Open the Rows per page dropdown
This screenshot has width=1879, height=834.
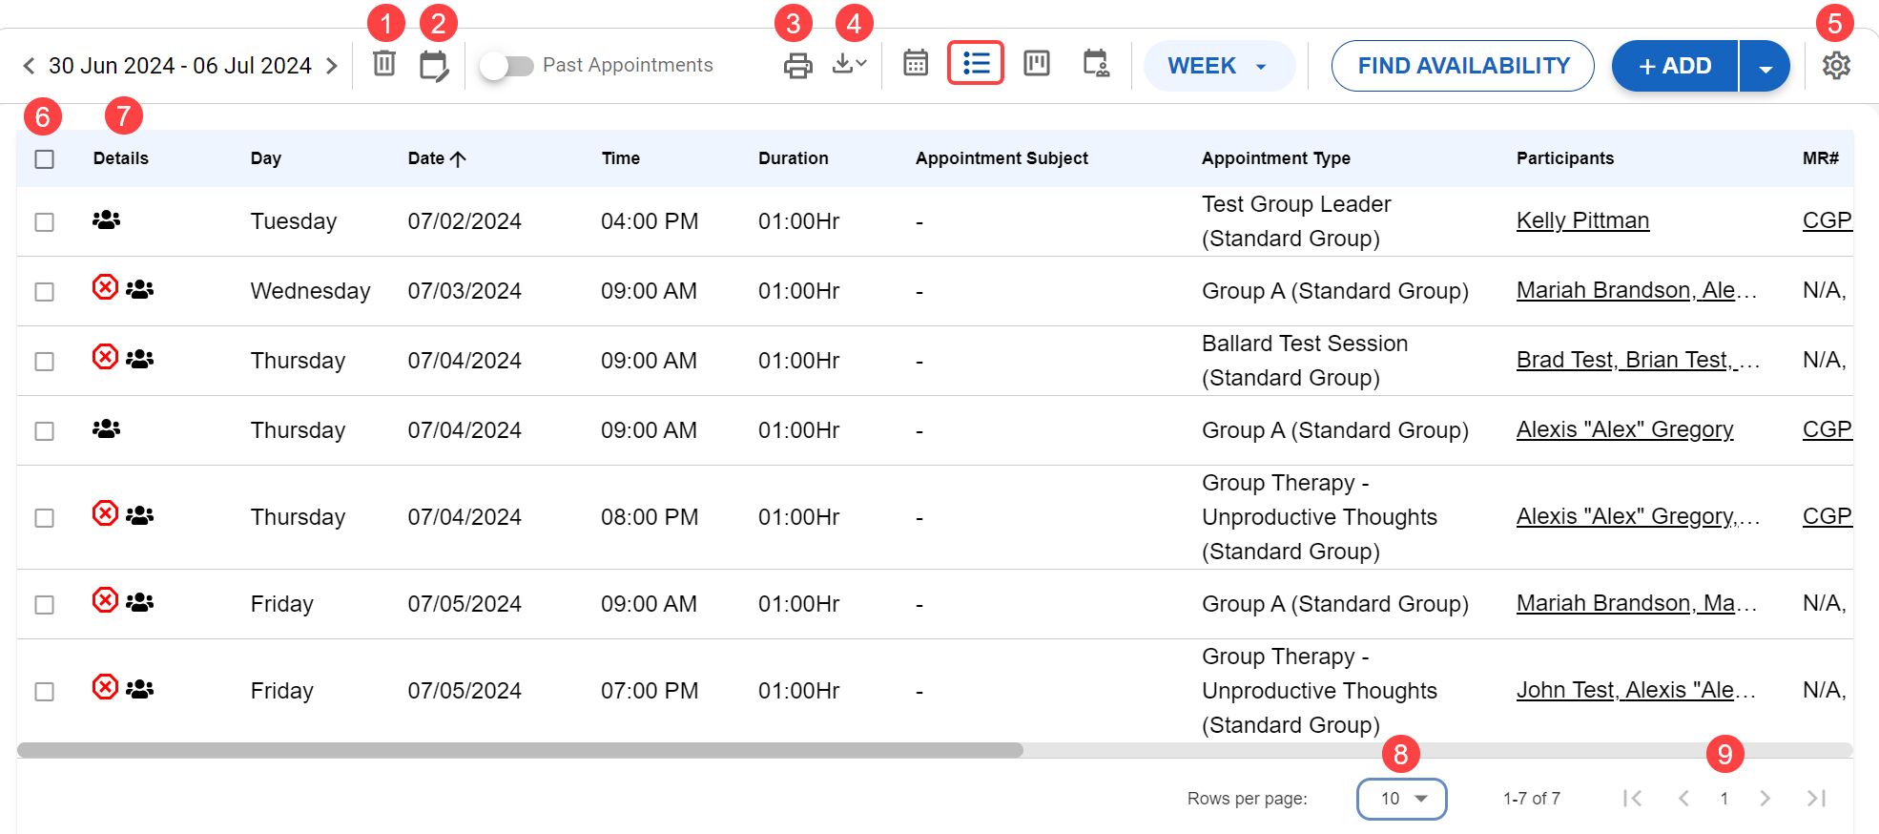coord(1401,799)
